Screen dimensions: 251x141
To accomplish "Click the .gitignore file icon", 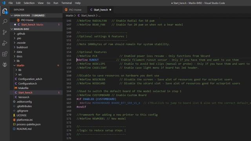I will pyautogui.click(x=14, y=111).
